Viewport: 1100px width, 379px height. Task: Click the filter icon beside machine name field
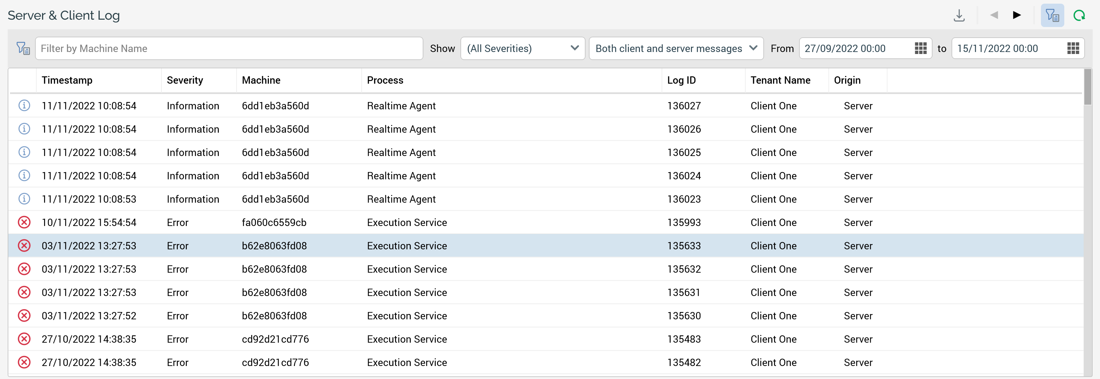(23, 48)
